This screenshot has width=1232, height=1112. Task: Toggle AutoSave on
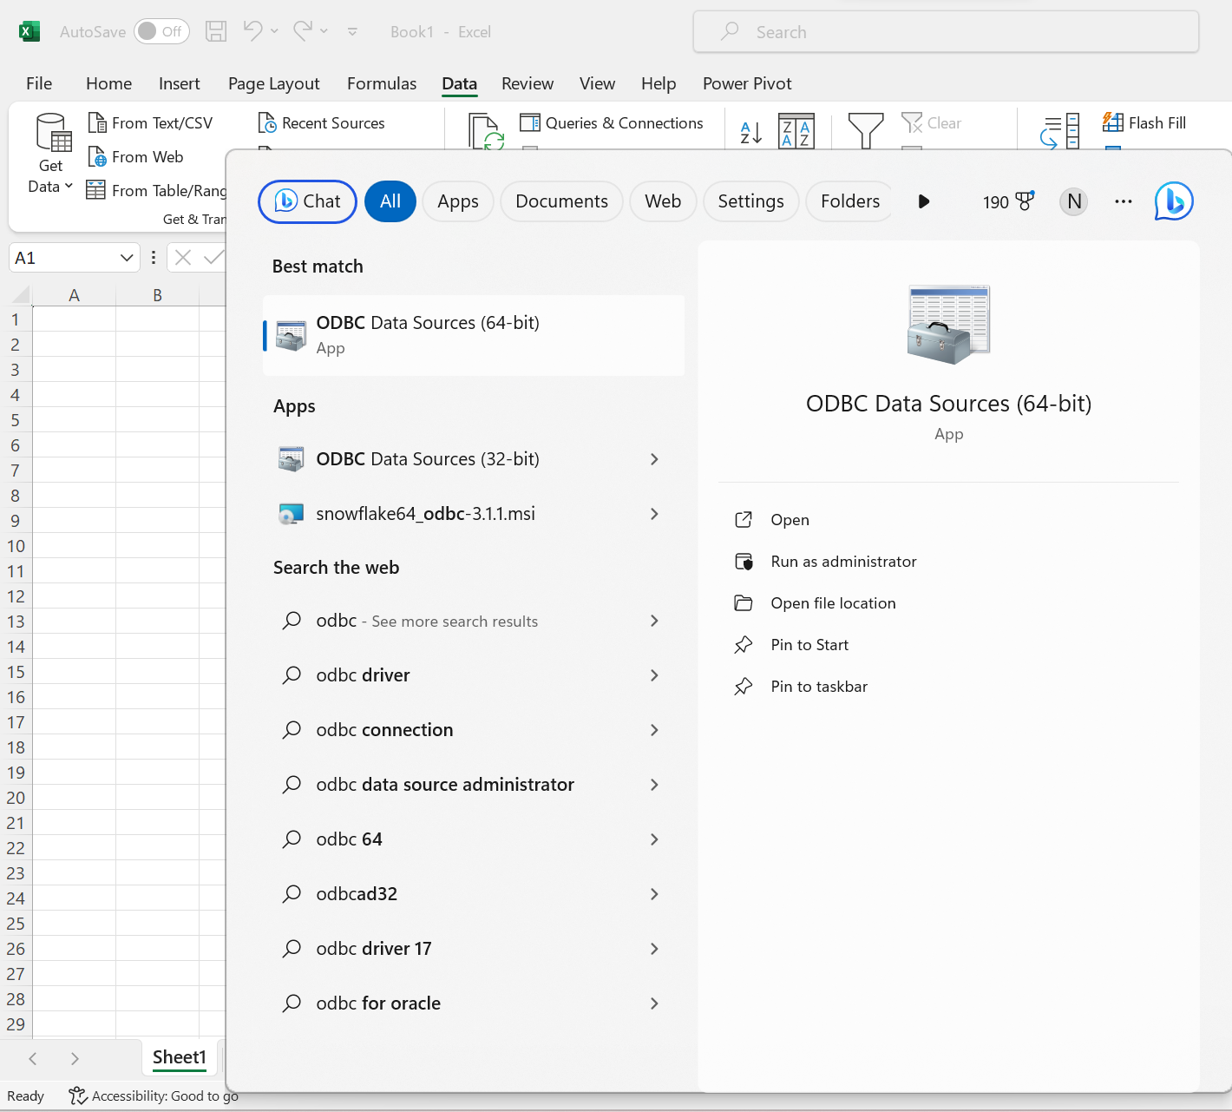point(161,31)
